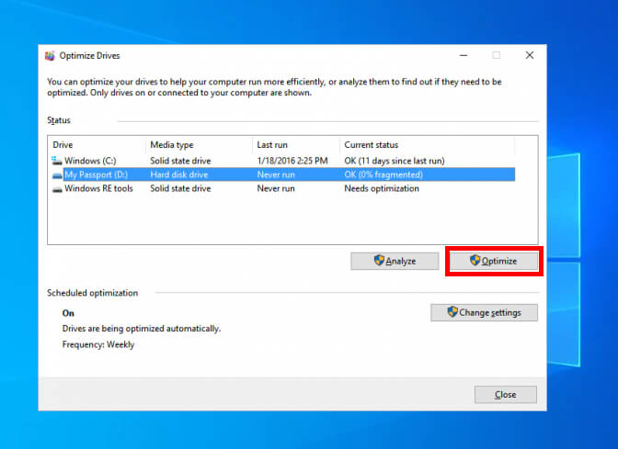Select the Windows RE tools row name
The width and height of the screenshot is (618, 449).
(98, 188)
